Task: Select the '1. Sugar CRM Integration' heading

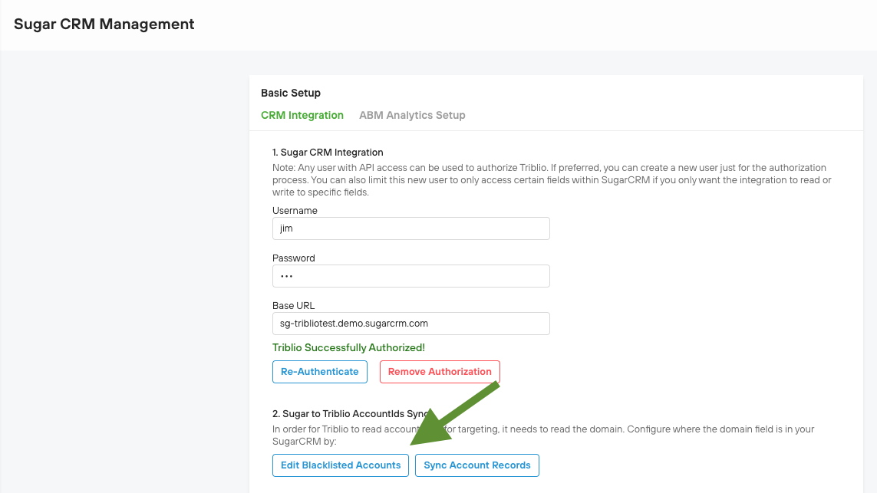Action: [328, 152]
